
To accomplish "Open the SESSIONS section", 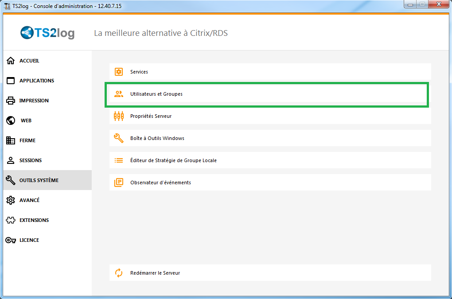I will 47,160.
